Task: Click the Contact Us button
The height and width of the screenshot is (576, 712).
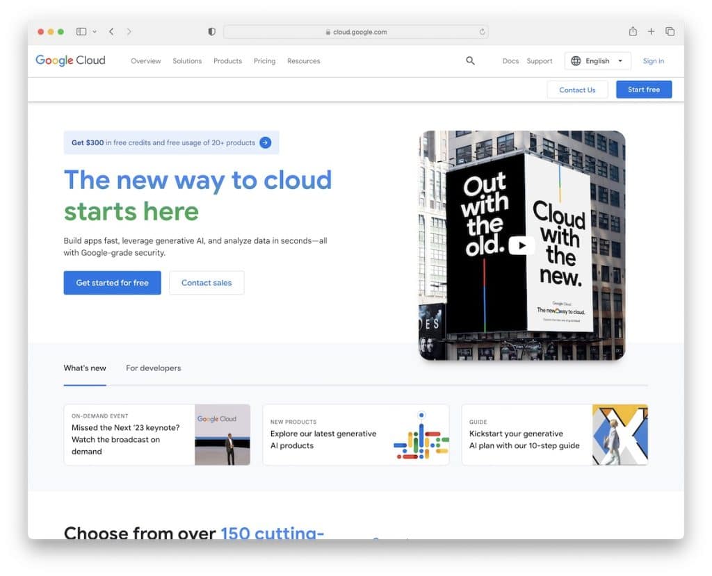Action: (x=577, y=90)
